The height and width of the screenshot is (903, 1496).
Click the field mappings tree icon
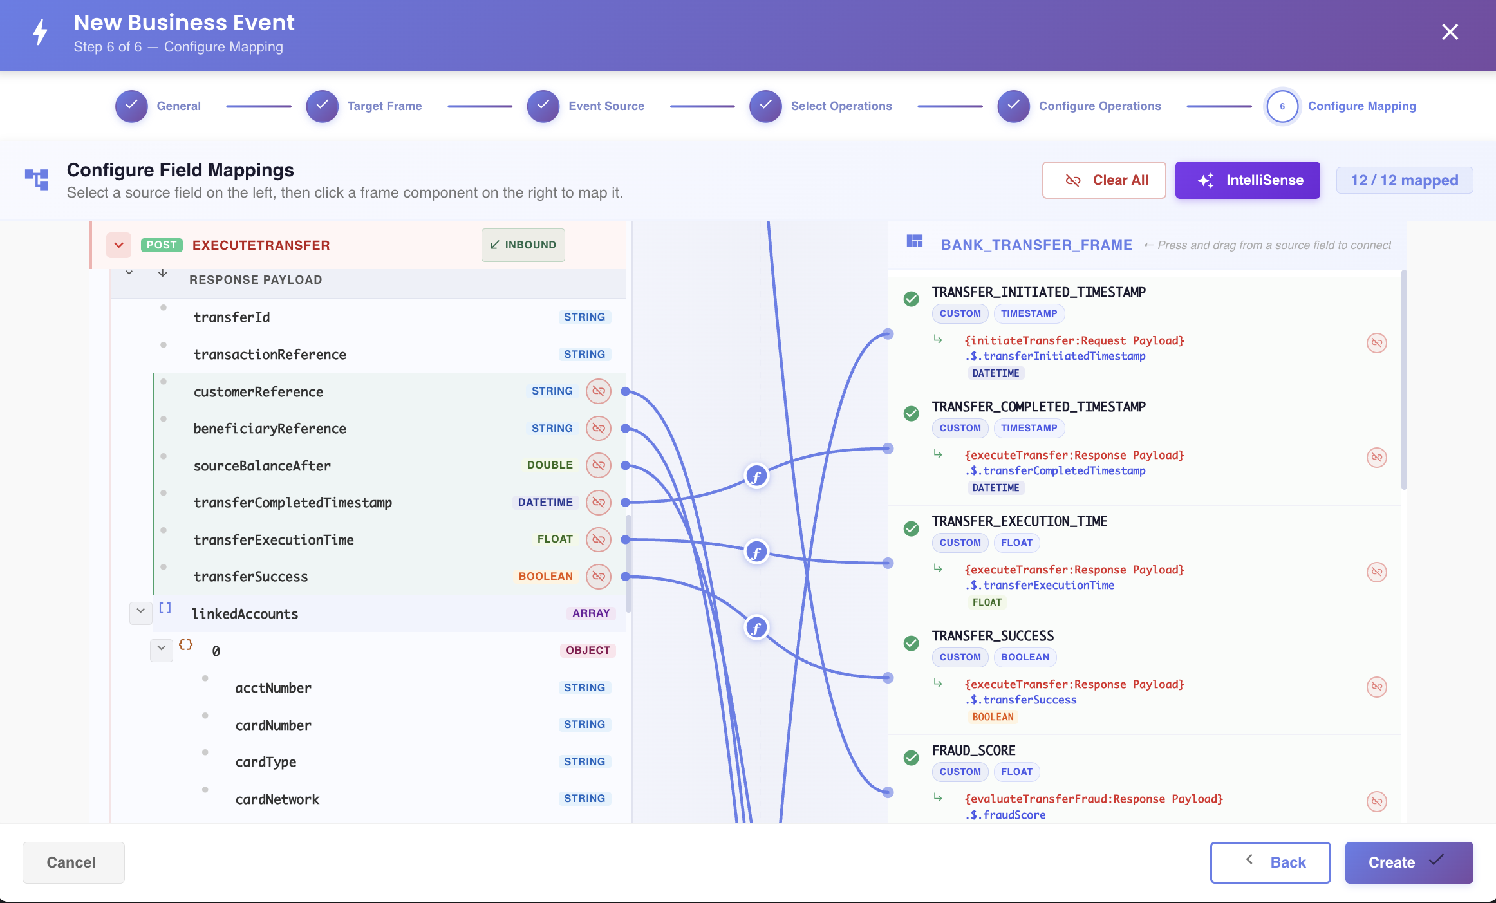[x=37, y=180]
